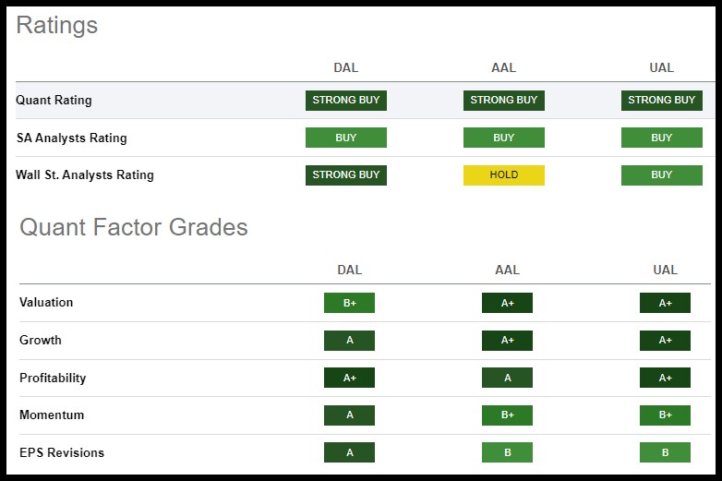This screenshot has width=722, height=481.
Task: Click the EPS Revisions row label
Action: [62, 452]
